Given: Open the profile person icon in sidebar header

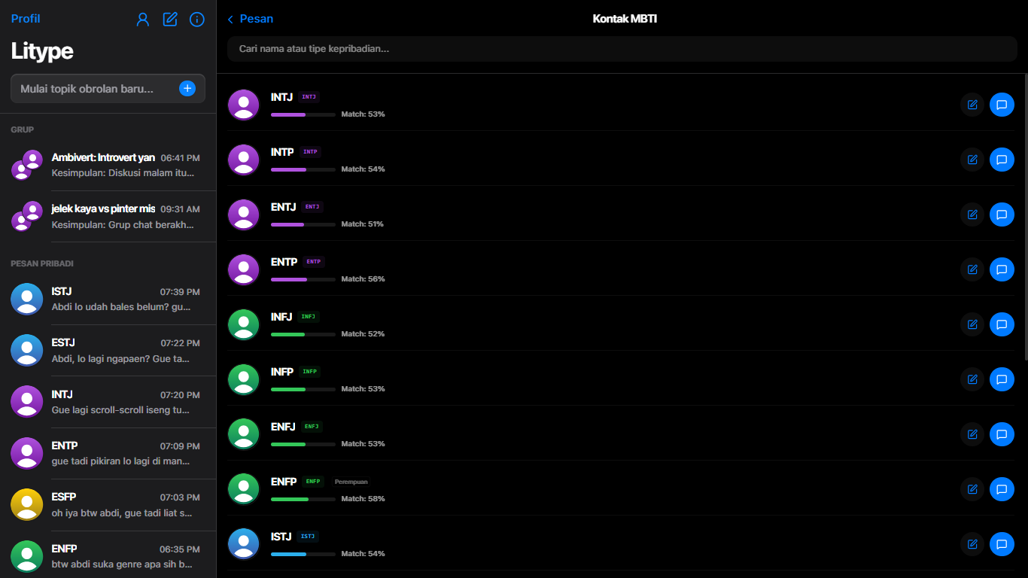Looking at the screenshot, I should 143,20.
